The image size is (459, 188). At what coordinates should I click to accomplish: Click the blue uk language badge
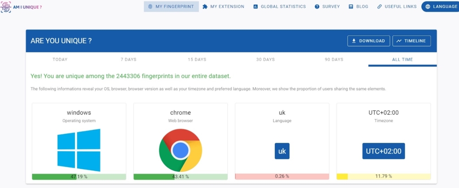(x=282, y=151)
